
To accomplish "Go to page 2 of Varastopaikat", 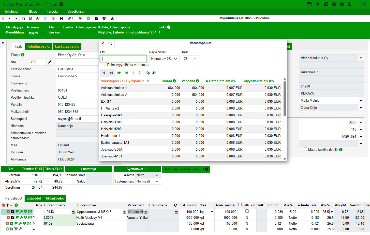I will (140, 73).
